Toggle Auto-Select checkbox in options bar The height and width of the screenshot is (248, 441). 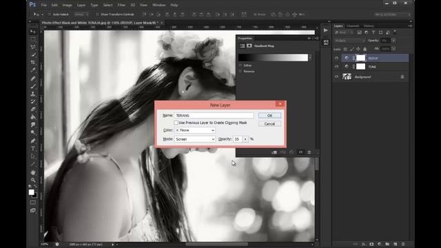tap(50, 14)
